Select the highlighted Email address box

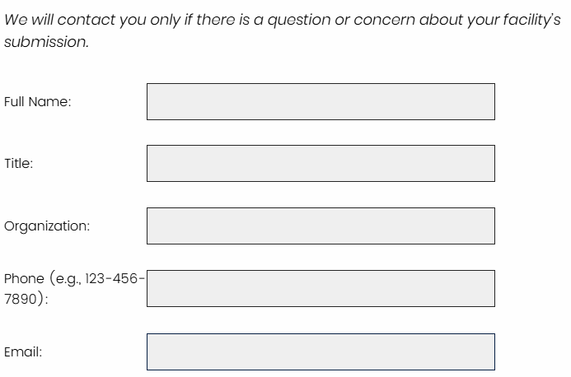321,351
